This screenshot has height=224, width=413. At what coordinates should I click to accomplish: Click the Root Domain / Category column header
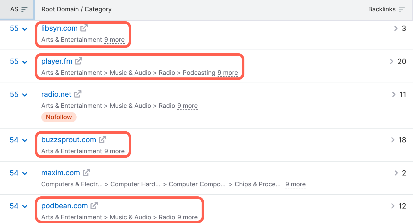77,9
